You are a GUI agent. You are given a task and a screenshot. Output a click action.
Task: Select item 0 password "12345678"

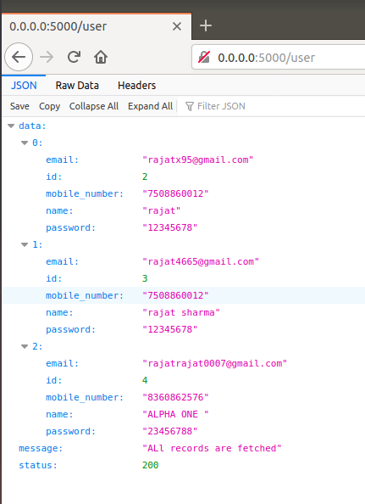[x=169, y=227]
